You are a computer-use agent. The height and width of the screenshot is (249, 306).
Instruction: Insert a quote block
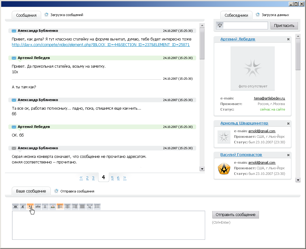click(90, 207)
